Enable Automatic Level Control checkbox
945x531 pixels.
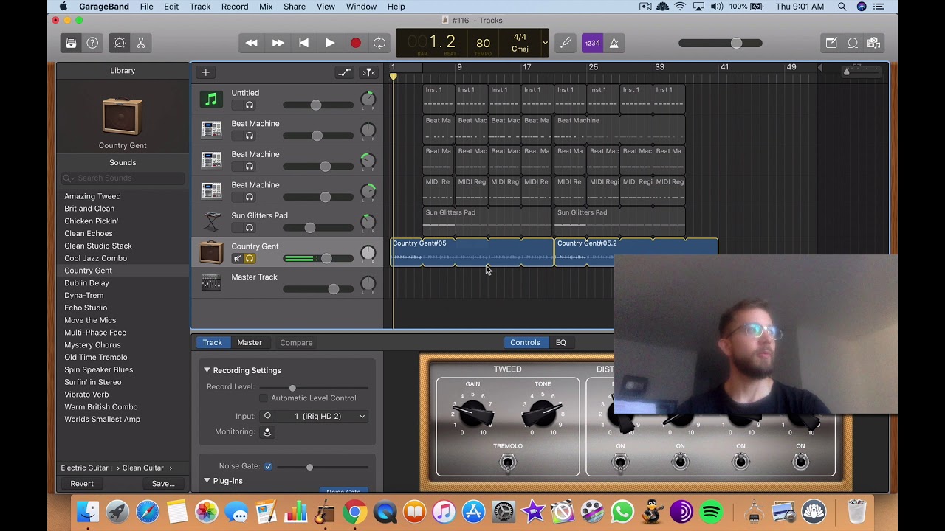(263, 398)
